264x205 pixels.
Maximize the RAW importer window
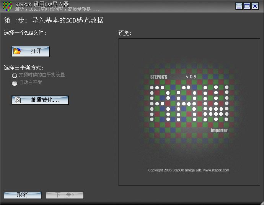pos(247,6)
